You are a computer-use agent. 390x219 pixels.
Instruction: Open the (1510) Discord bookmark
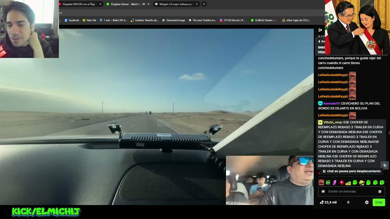coord(232,20)
